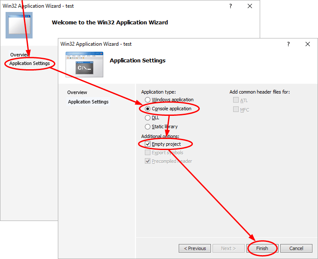Go back with the Previous button
The height and width of the screenshot is (259, 318).
click(x=195, y=248)
